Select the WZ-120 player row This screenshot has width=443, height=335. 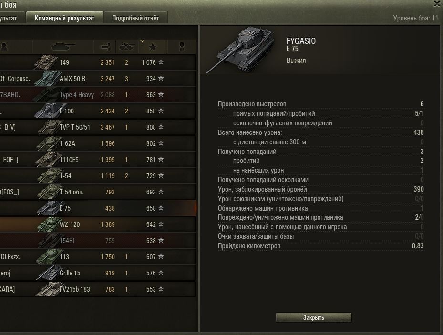(x=98, y=224)
